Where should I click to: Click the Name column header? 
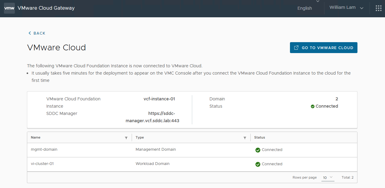coord(35,137)
